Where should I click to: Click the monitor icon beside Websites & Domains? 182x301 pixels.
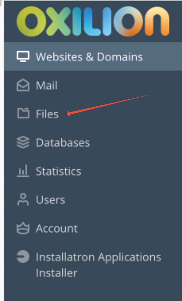[x=23, y=56]
